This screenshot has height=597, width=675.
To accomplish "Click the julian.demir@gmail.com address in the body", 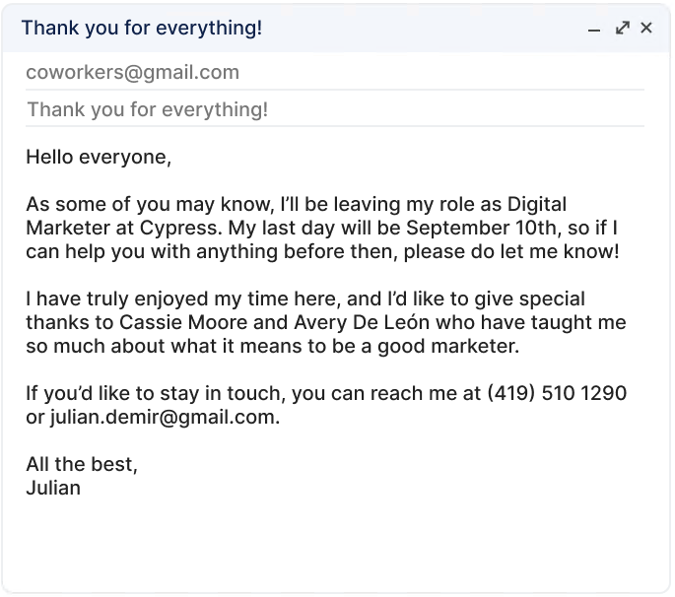I will click(165, 417).
